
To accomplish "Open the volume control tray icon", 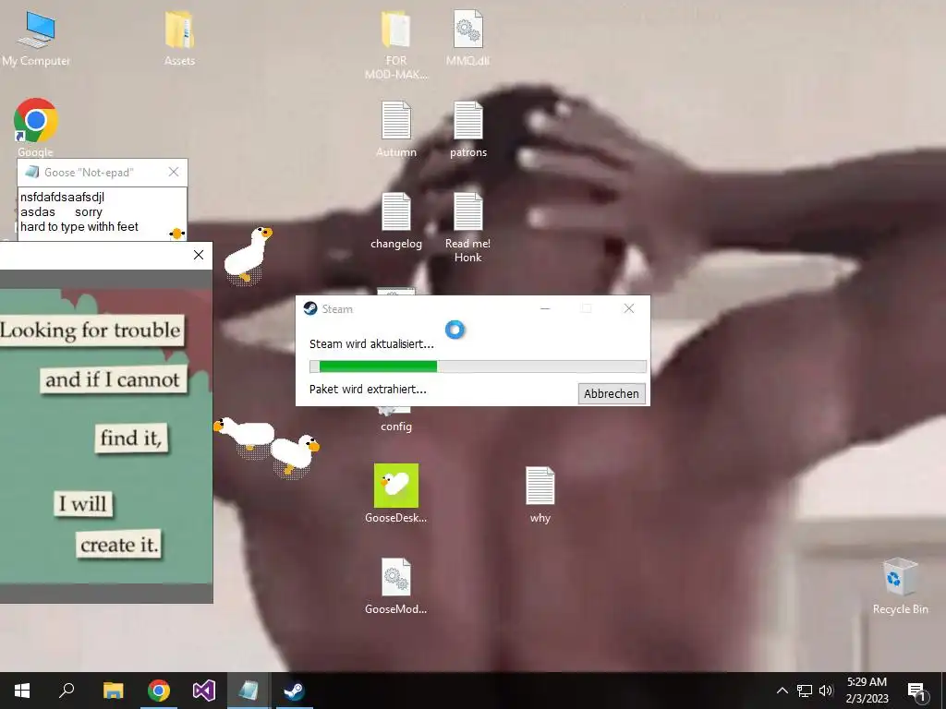I will (826, 691).
